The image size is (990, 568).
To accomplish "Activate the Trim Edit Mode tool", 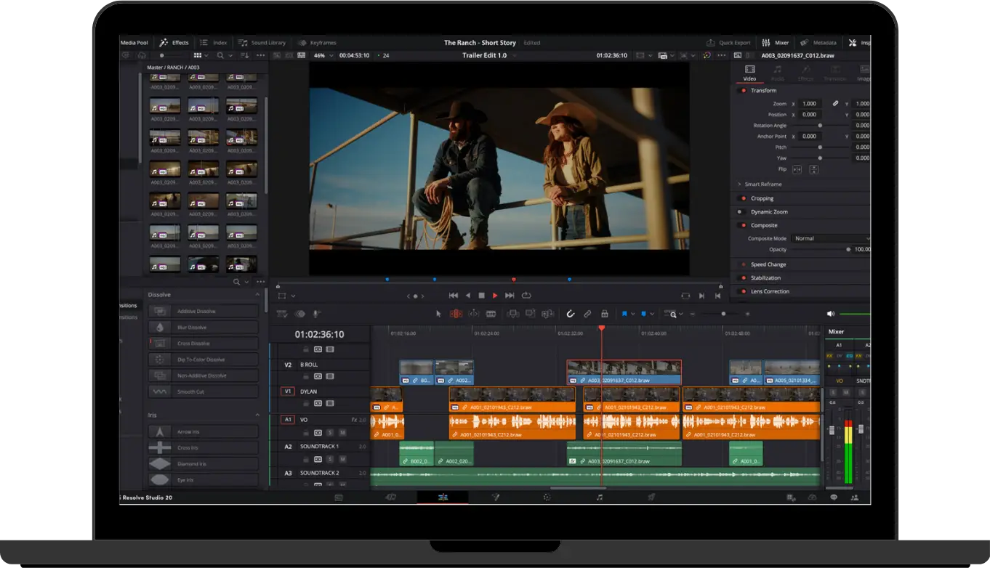I will [x=456, y=314].
